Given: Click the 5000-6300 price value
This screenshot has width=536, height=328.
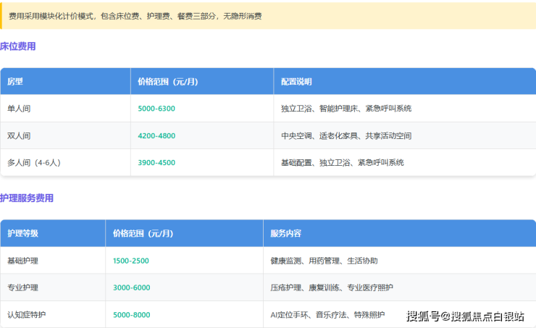Looking at the screenshot, I should (156, 109).
